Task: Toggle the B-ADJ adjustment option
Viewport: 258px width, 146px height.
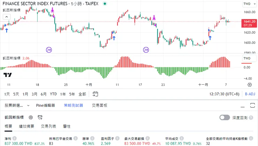Action: [250, 94]
